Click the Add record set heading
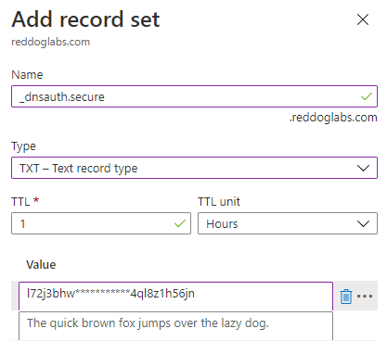This screenshot has height=354, width=387. click(85, 19)
